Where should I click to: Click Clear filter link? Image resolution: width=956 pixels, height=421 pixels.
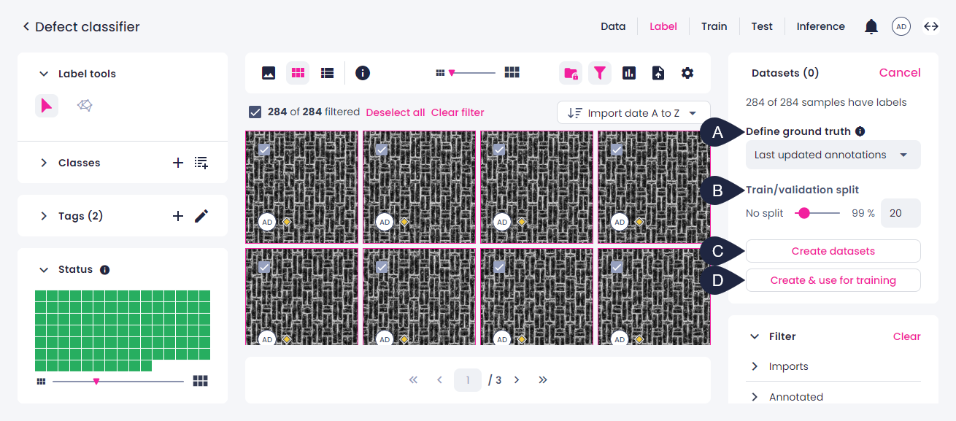pyautogui.click(x=458, y=112)
